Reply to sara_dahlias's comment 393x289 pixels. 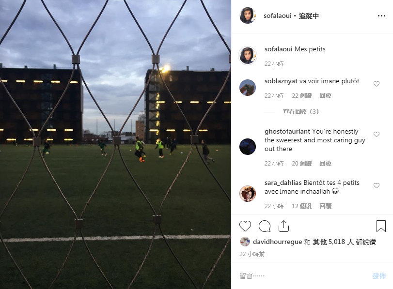click(x=325, y=206)
